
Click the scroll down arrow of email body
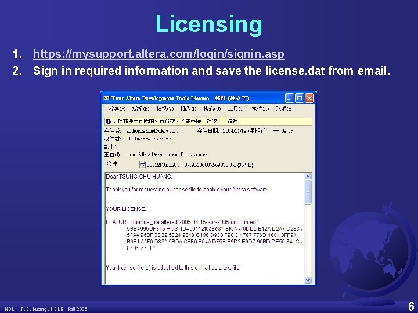coord(308,281)
